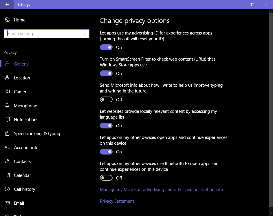
Task: Open Microphone privacy settings
Action: tap(25, 106)
